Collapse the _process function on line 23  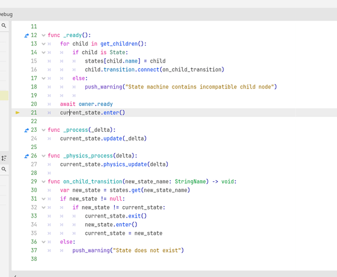43,130
